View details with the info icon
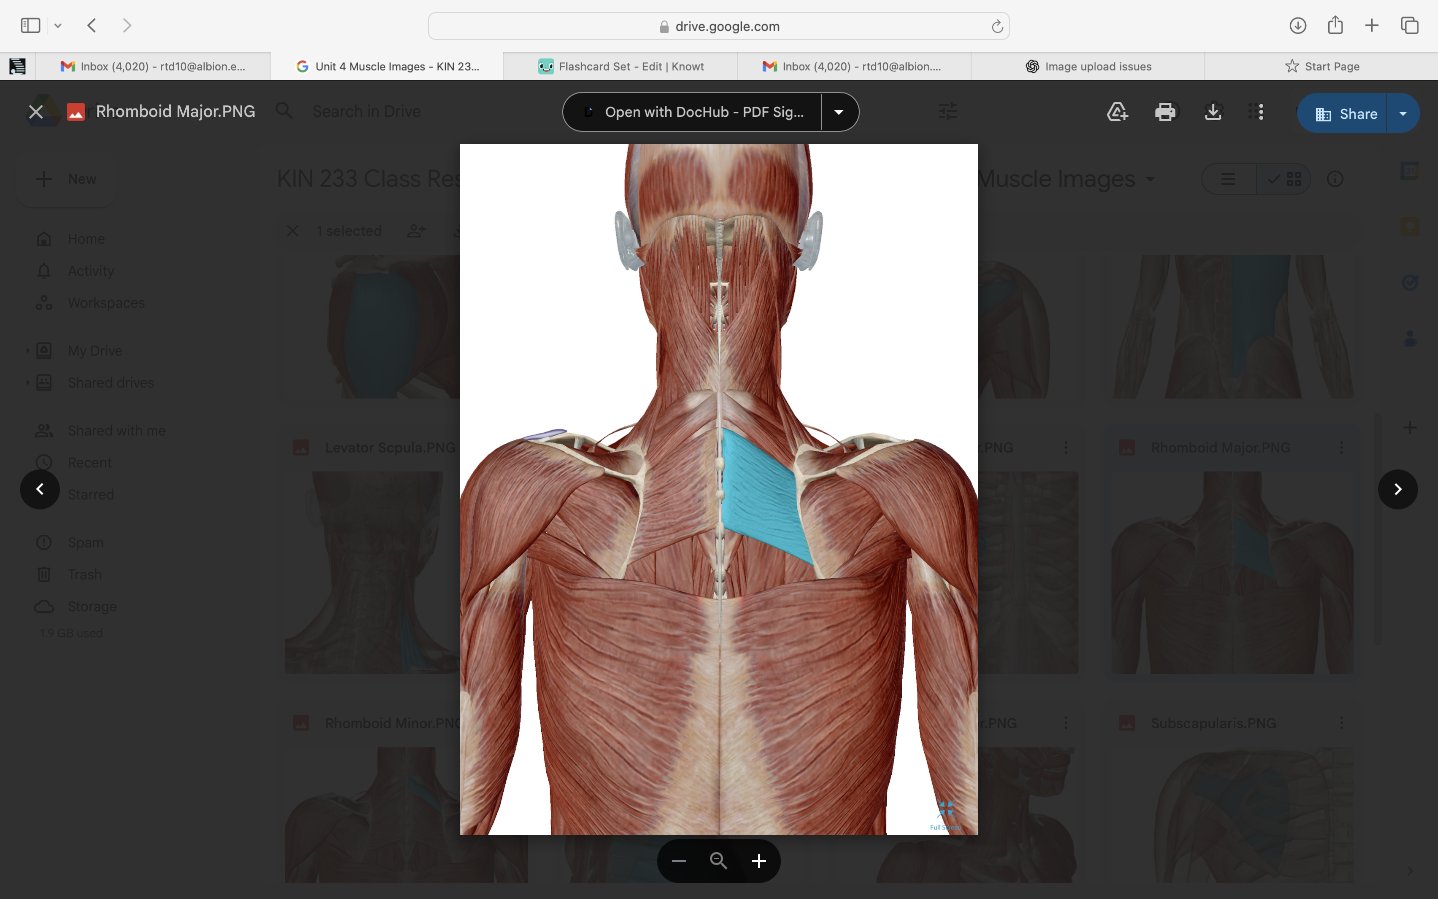The height and width of the screenshot is (899, 1438). tap(1336, 178)
